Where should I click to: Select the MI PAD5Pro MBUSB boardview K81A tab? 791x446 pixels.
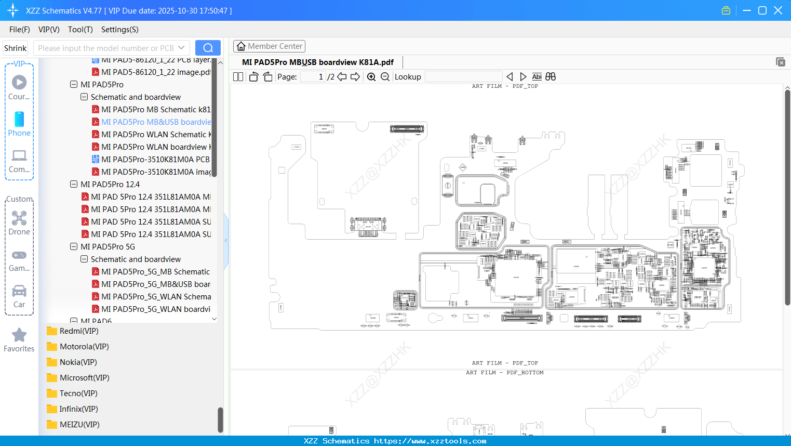[317, 62]
